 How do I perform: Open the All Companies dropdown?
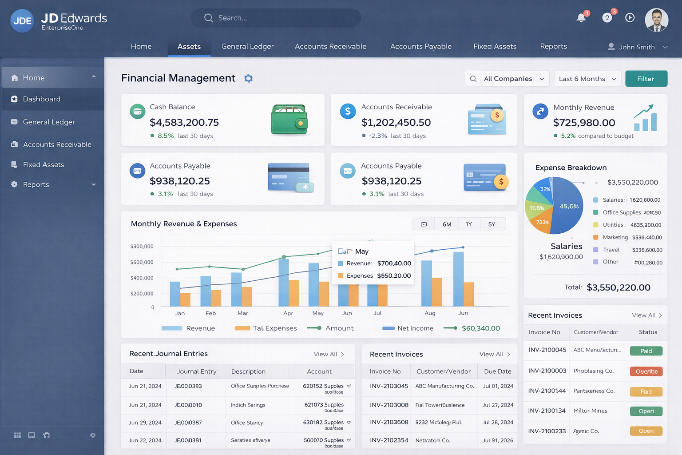point(514,79)
